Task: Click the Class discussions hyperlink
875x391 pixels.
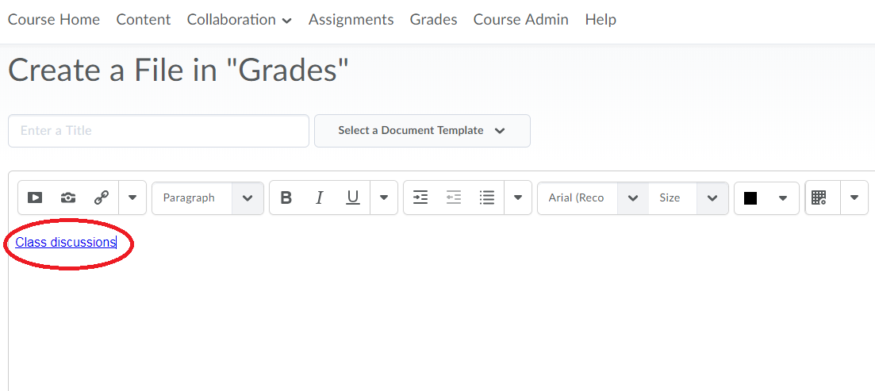Action: click(x=65, y=243)
